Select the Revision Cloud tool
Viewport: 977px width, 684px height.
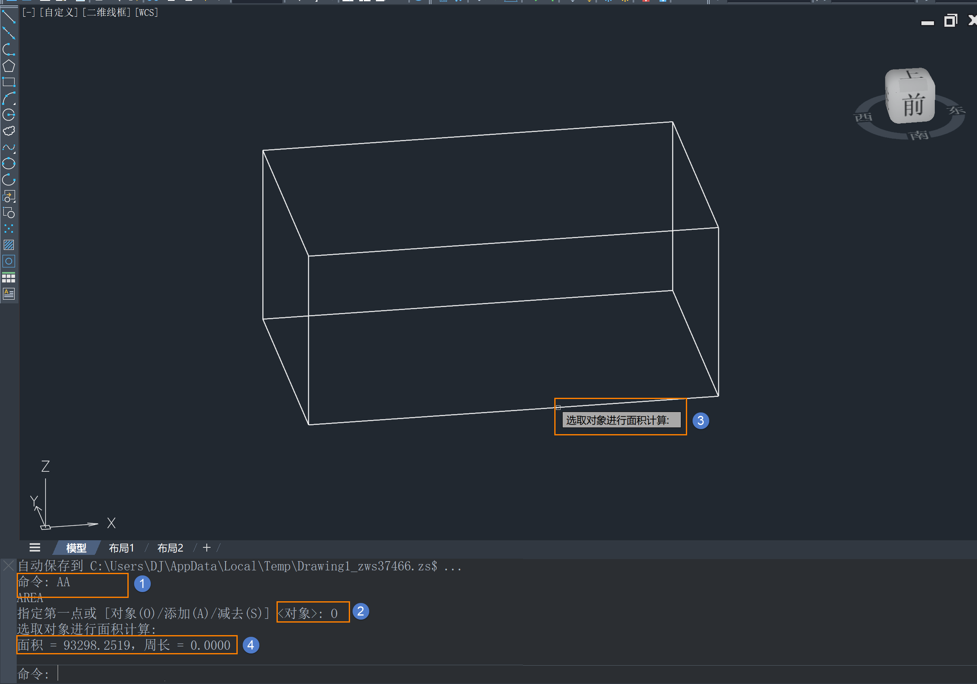click(x=8, y=131)
